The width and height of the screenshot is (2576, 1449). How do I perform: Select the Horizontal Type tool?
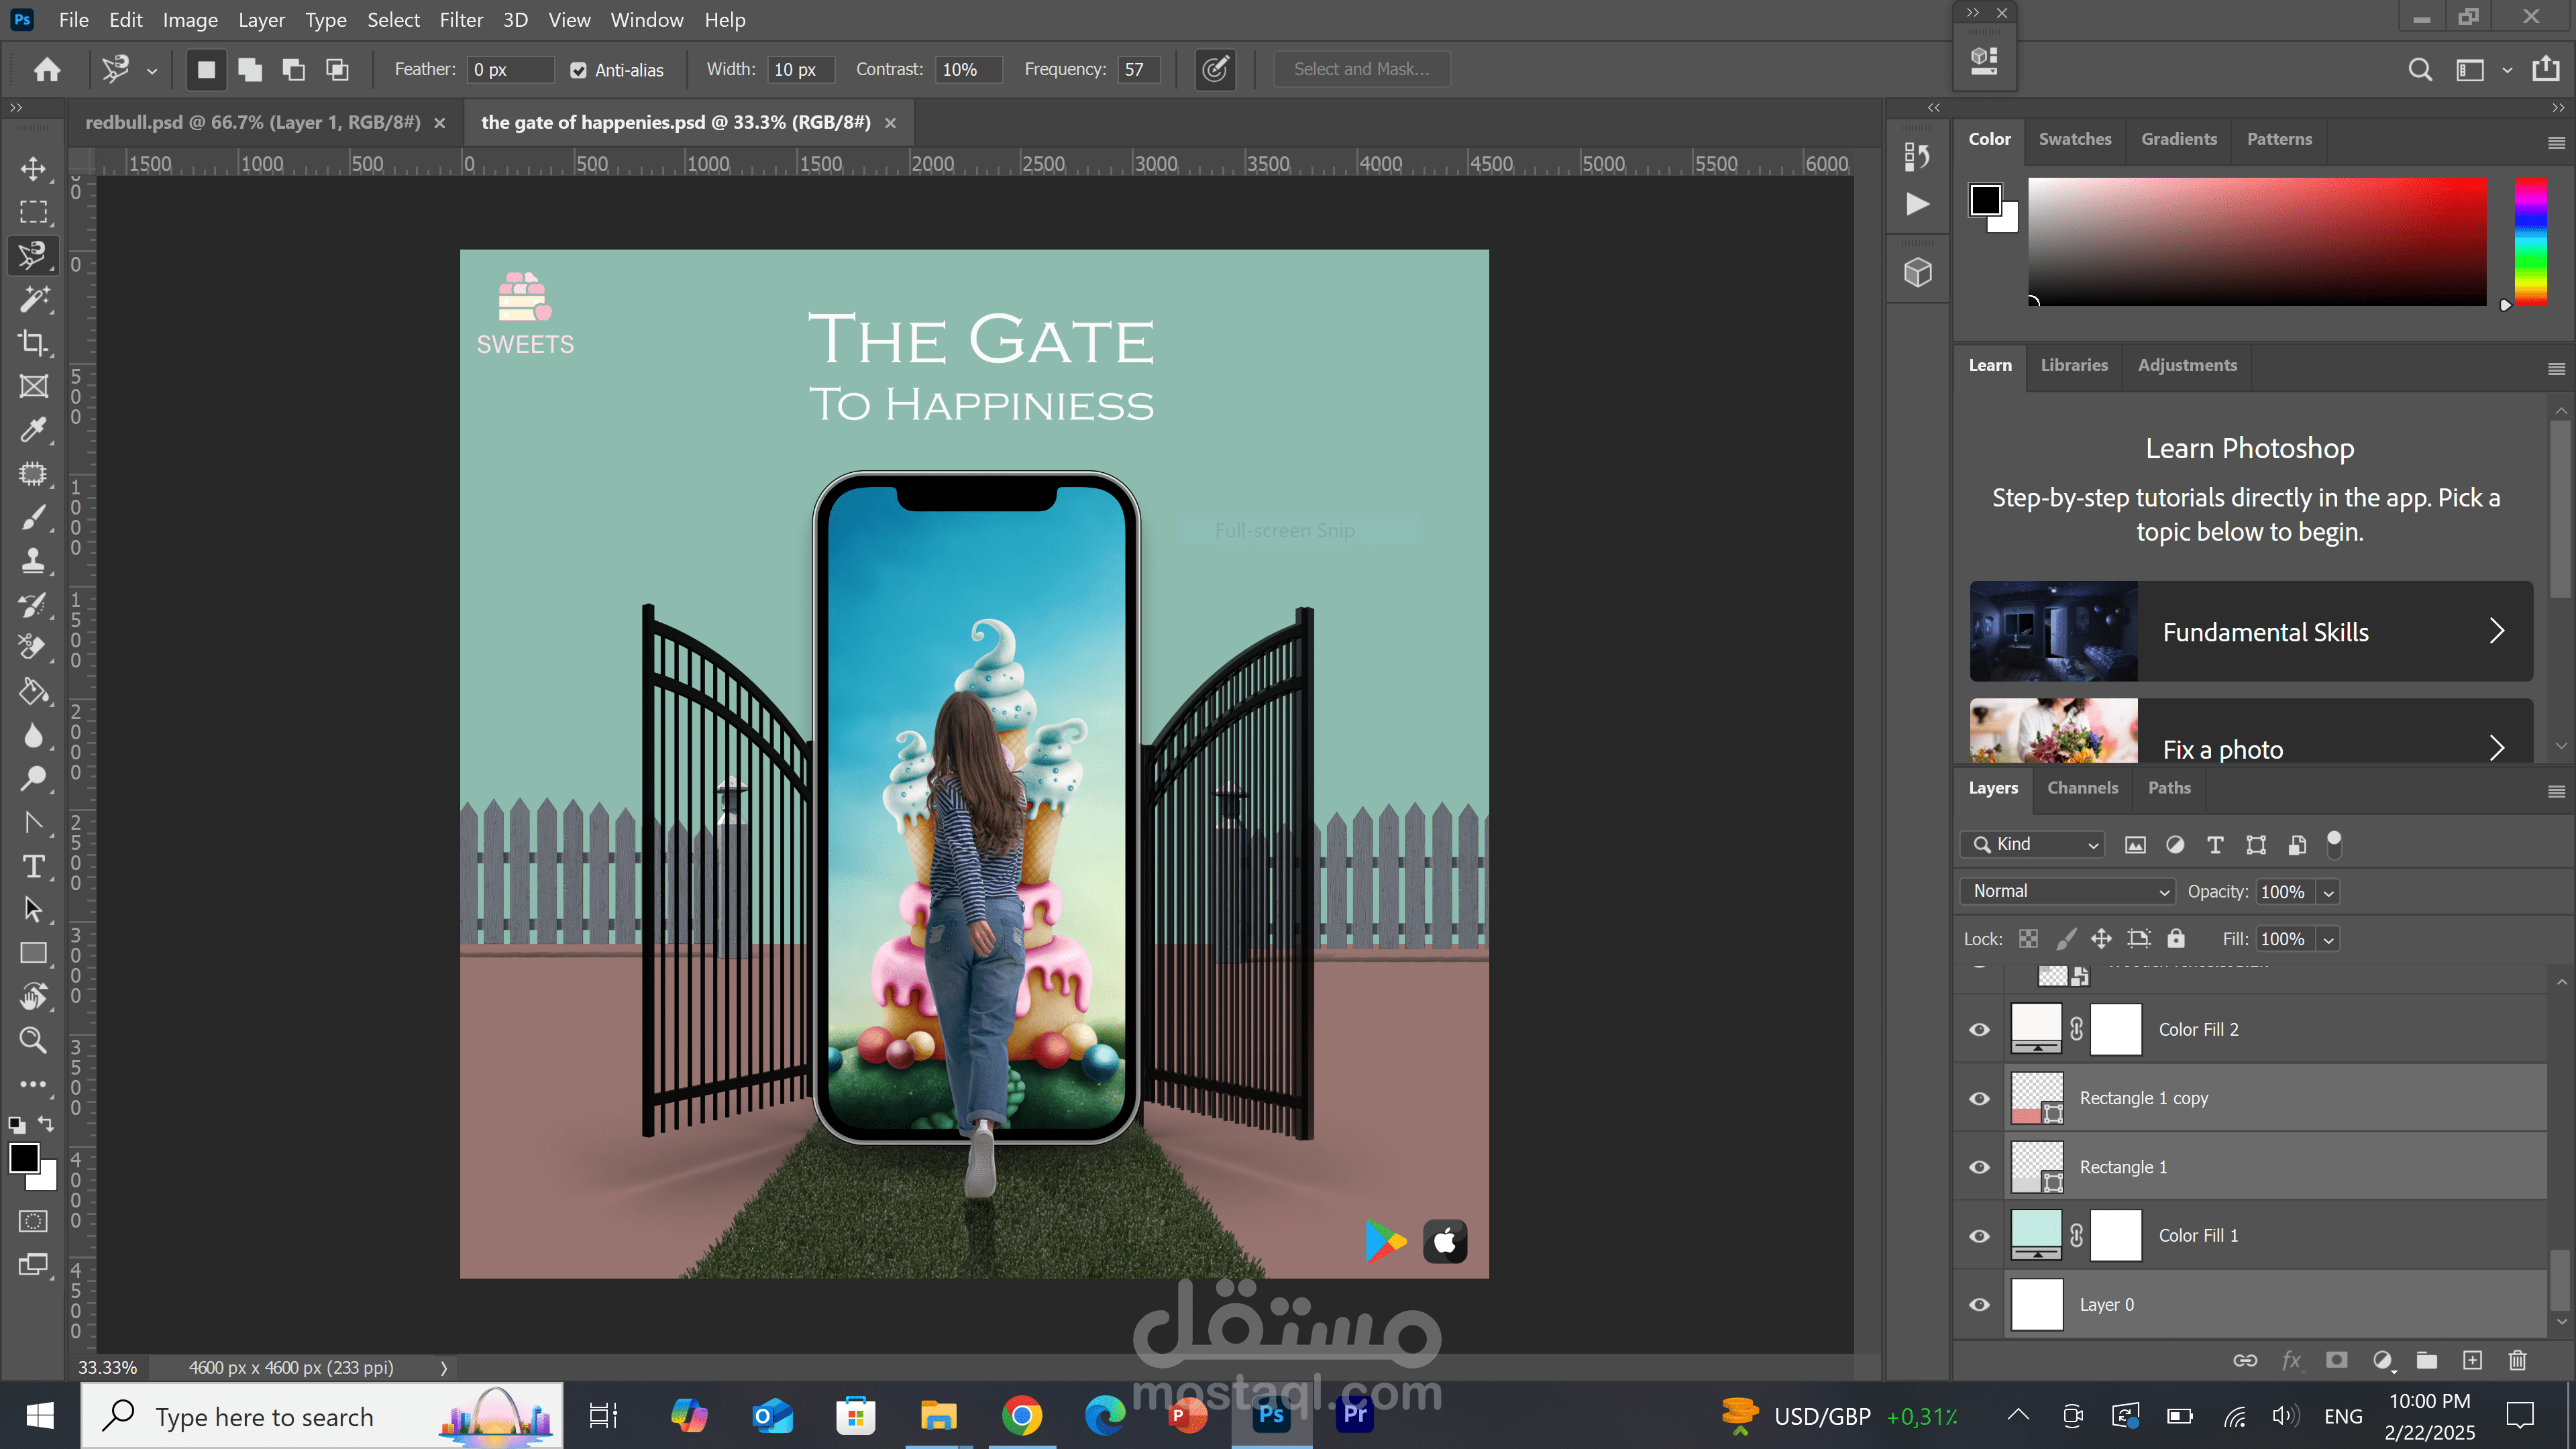tap(33, 866)
